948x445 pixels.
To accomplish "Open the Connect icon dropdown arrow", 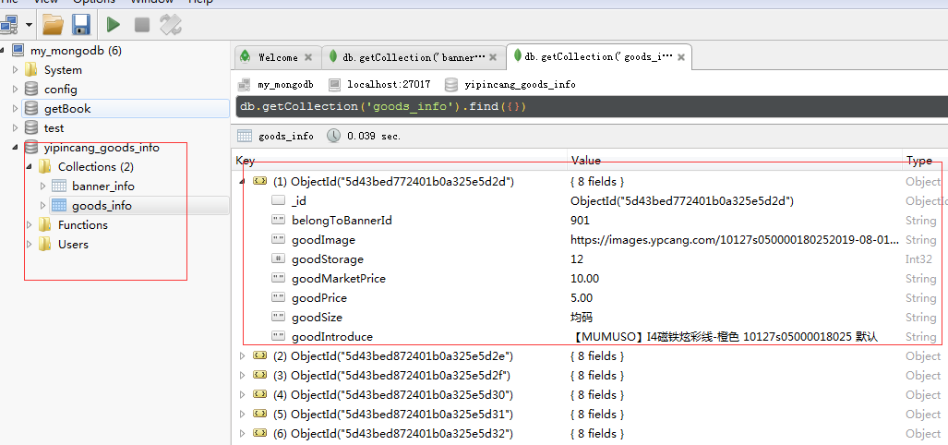I will coord(29,25).
